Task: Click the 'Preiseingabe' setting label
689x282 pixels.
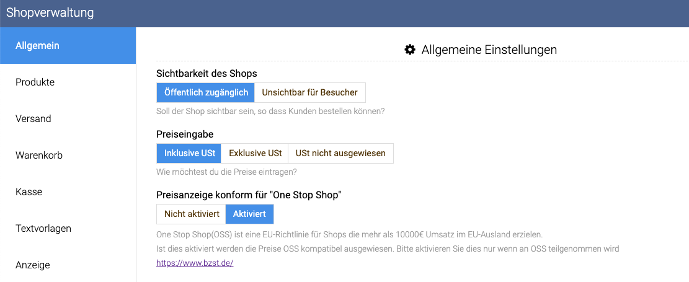Action: pos(185,134)
